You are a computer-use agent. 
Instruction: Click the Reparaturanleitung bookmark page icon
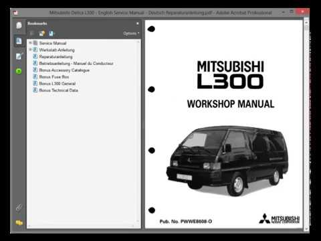(35, 56)
